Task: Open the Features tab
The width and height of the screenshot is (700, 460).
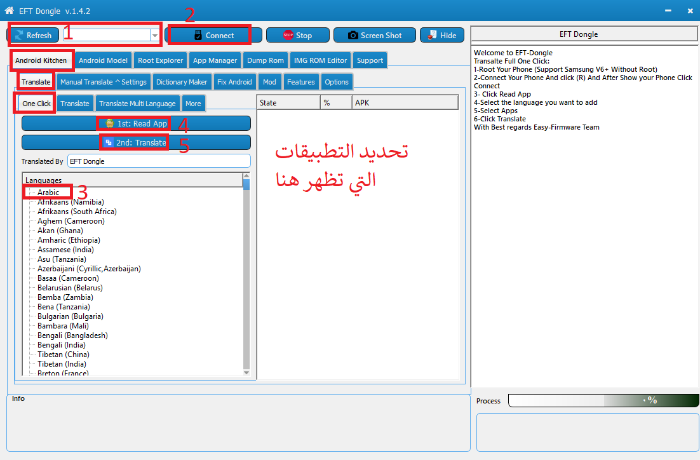Action: (300, 82)
